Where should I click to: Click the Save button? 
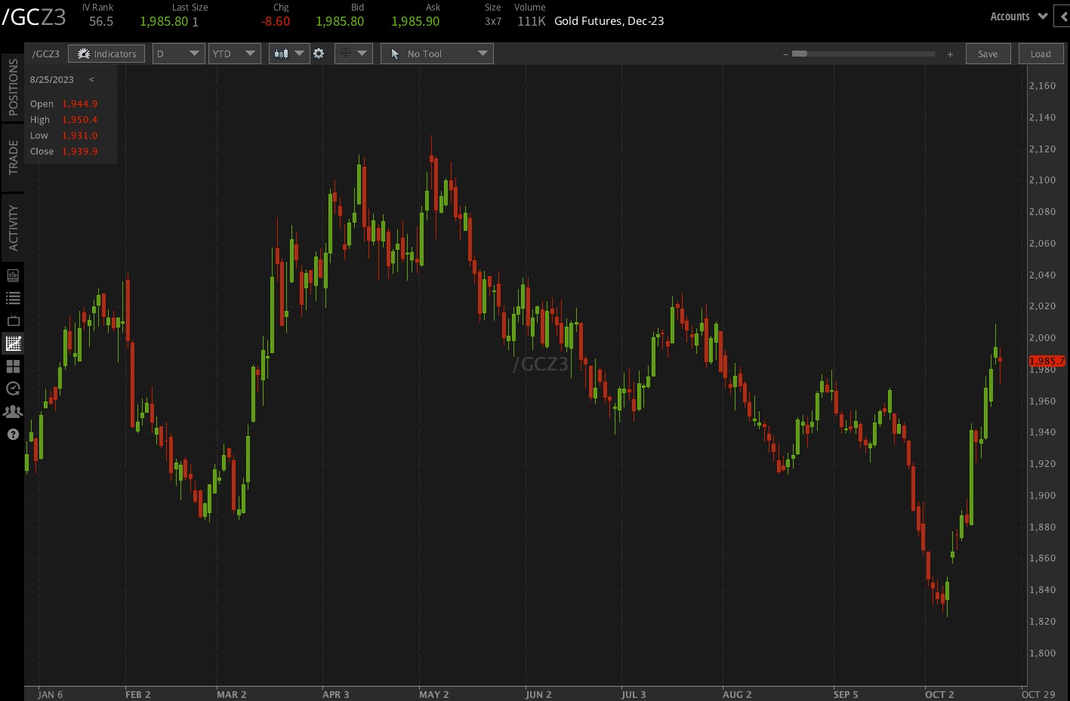988,54
